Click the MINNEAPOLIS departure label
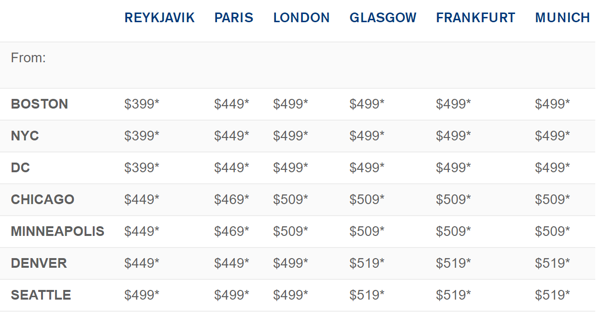 pyautogui.click(x=57, y=232)
